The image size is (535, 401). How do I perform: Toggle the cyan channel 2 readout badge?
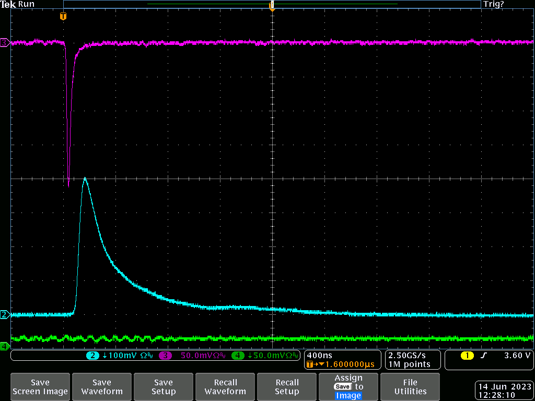tap(92, 356)
